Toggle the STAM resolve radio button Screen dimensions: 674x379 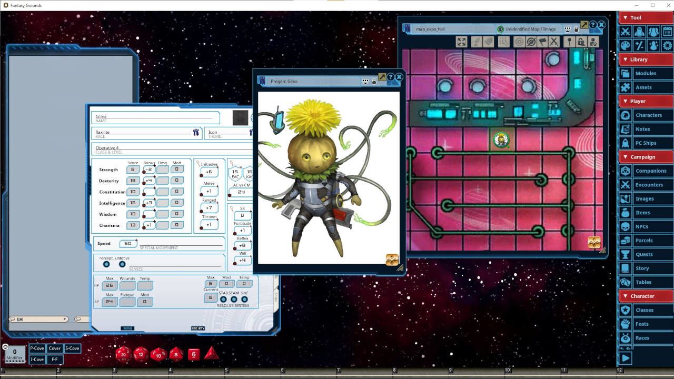pos(234,300)
